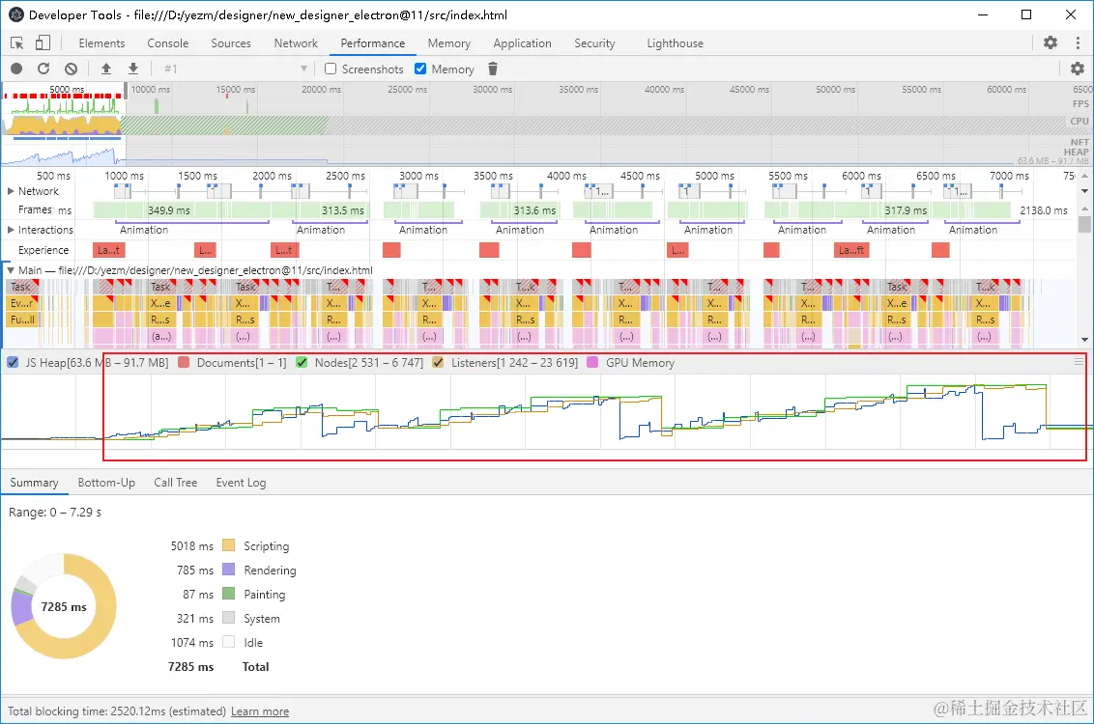Expand the Network track
The height and width of the screenshot is (724, 1094).
[12, 191]
